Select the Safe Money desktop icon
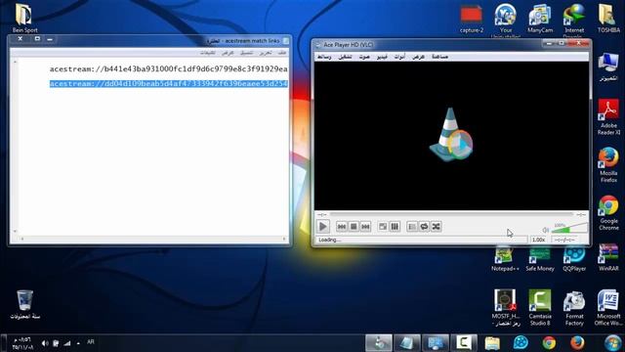This screenshot has width=625, height=352. point(540,258)
